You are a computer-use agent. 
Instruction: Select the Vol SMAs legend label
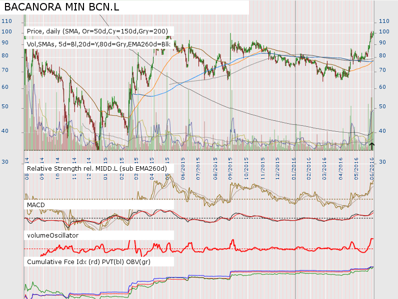(x=98, y=44)
